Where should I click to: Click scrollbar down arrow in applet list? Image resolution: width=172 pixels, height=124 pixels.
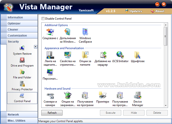166,106
